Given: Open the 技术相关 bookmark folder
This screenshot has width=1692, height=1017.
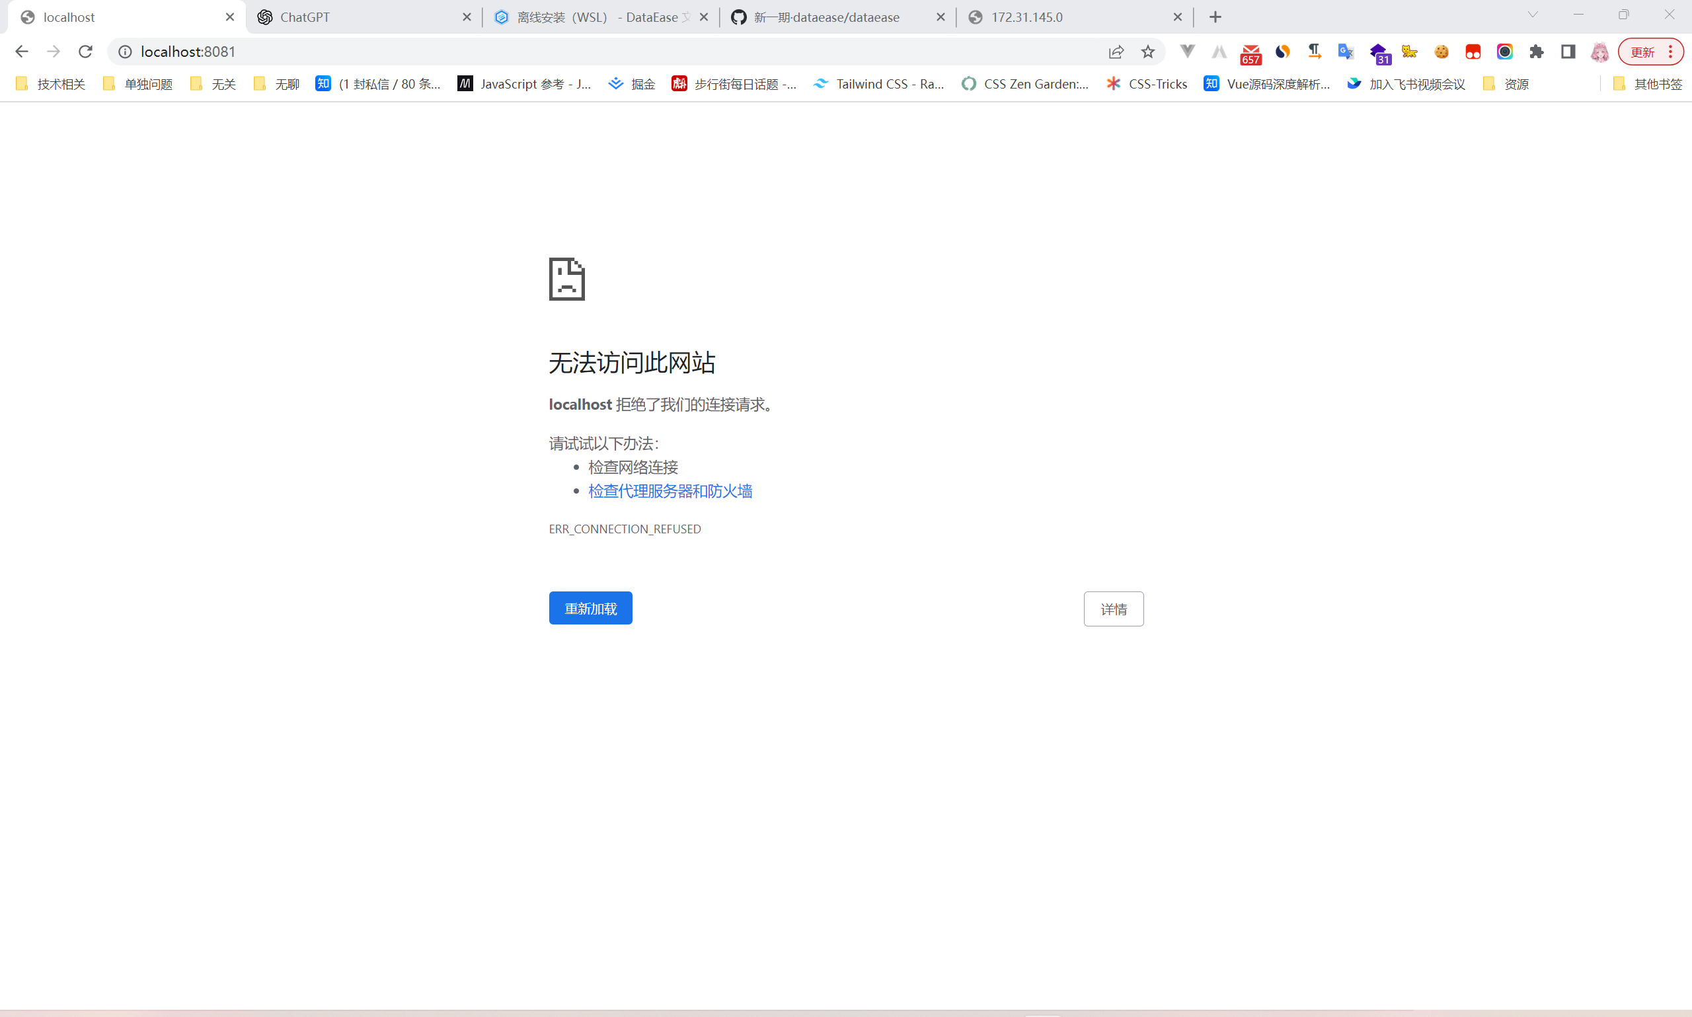Looking at the screenshot, I should [51, 84].
